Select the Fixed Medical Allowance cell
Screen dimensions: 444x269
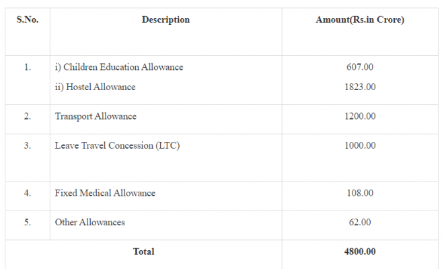tap(105, 193)
